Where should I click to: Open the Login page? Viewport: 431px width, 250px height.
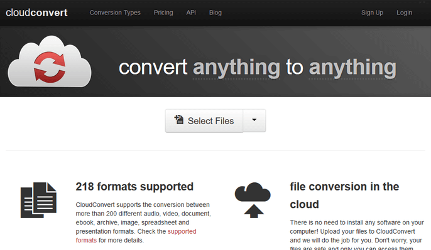click(405, 13)
